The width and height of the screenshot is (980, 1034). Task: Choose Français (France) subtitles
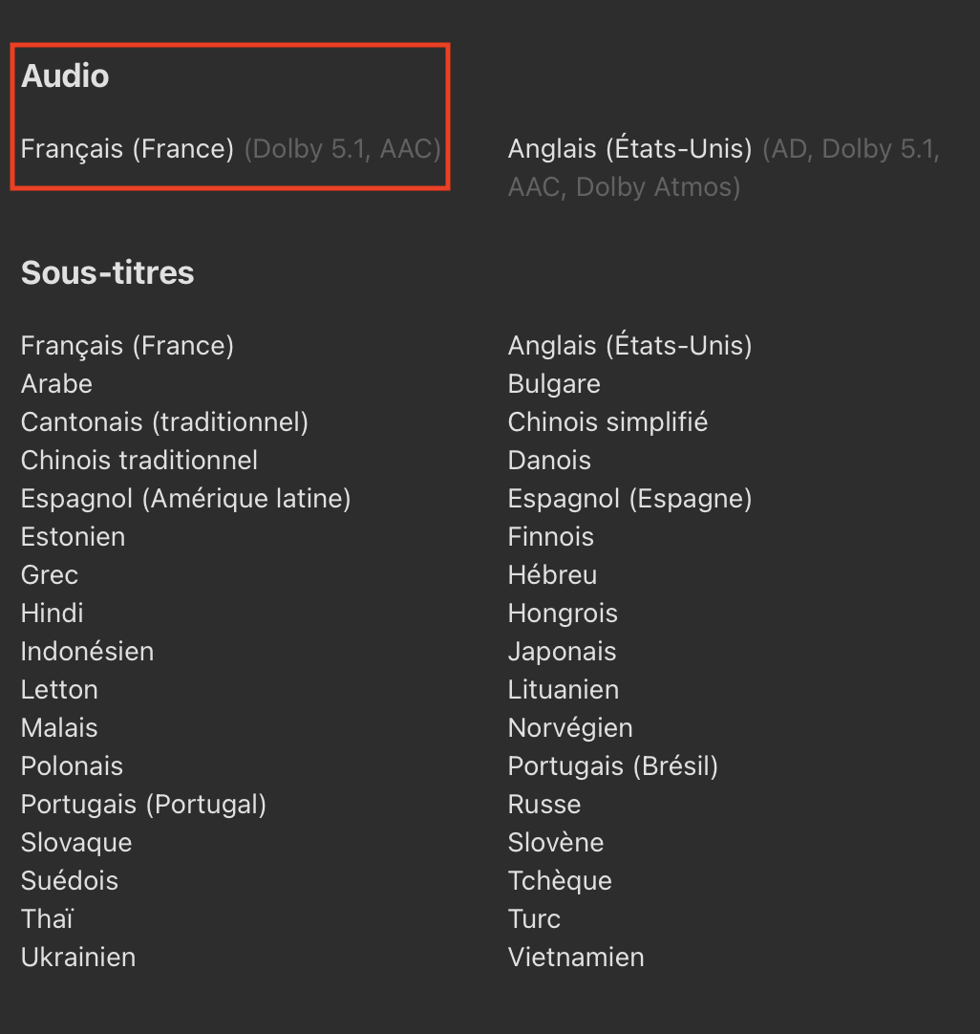coord(127,345)
